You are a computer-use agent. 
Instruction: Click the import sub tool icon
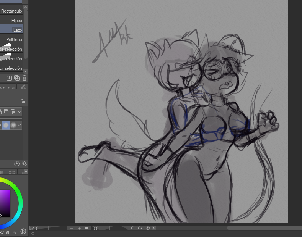[9, 78]
